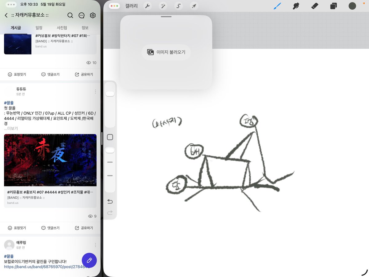Select the Transform arrow tool
369x277 pixels.
[194, 6]
